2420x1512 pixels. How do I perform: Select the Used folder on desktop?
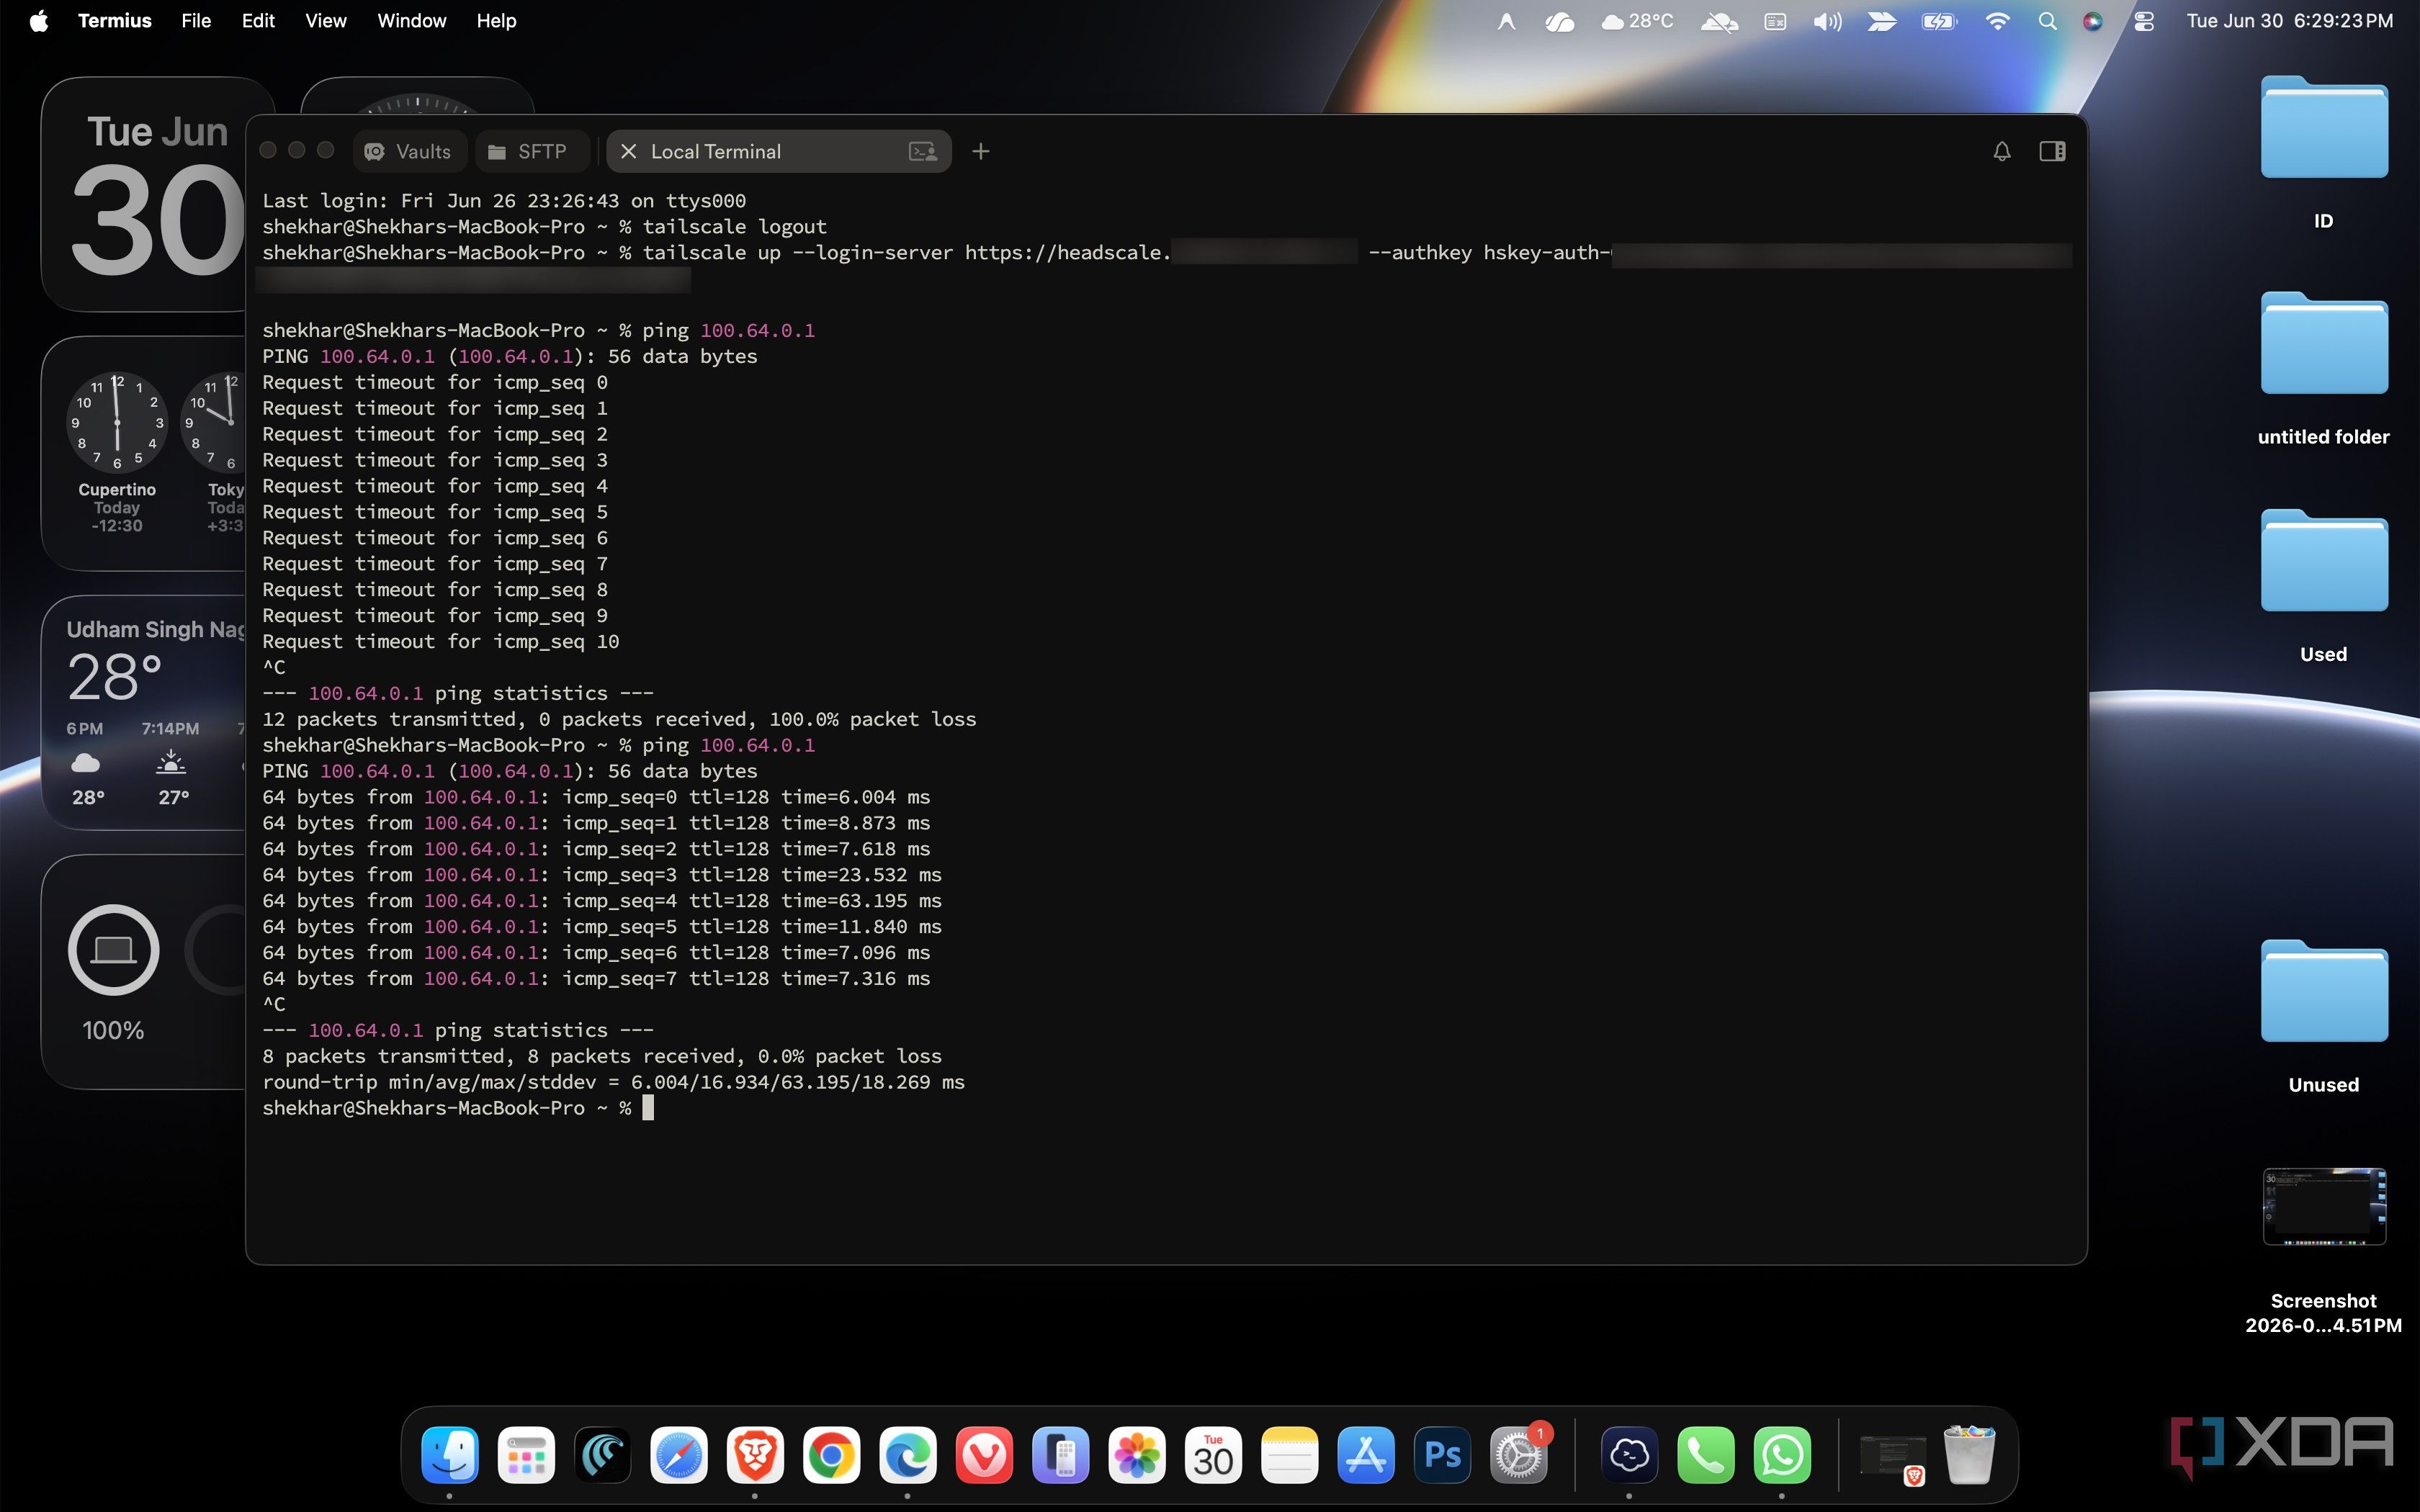click(2323, 561)
